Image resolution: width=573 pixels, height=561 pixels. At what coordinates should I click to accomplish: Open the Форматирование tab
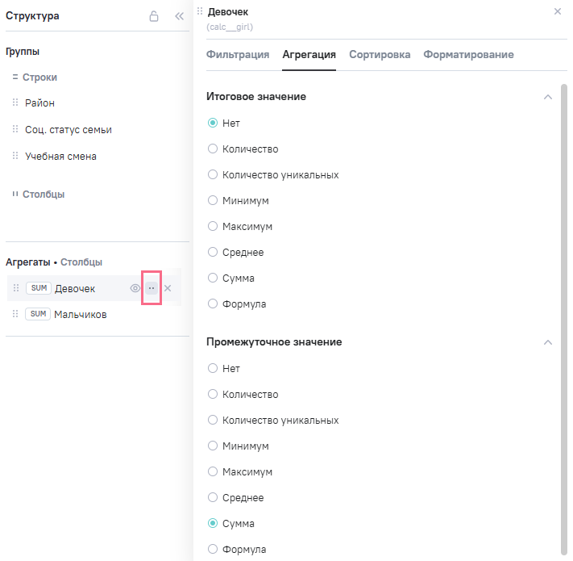[468, 55]
